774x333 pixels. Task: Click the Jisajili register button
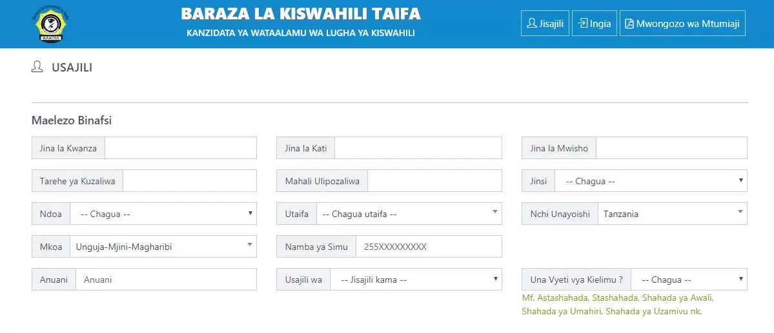pyautogui.click(x=545, y=23)
